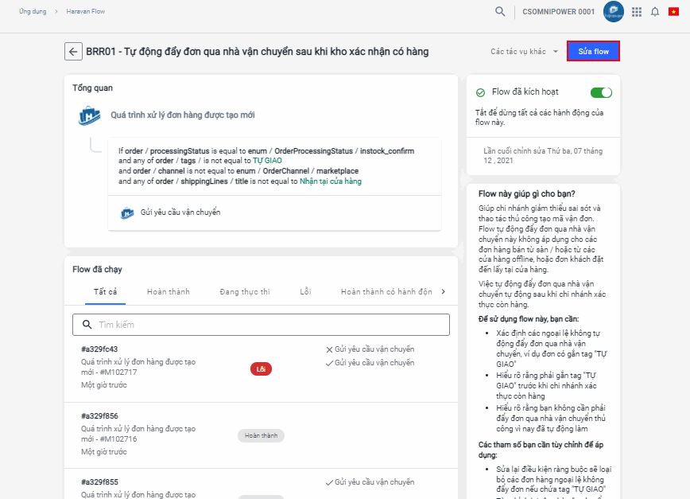Click Gửi yêu cầu vận chuyển action in Tổng quan
Viewport: 690px width, 499px height.
[180, 212]
